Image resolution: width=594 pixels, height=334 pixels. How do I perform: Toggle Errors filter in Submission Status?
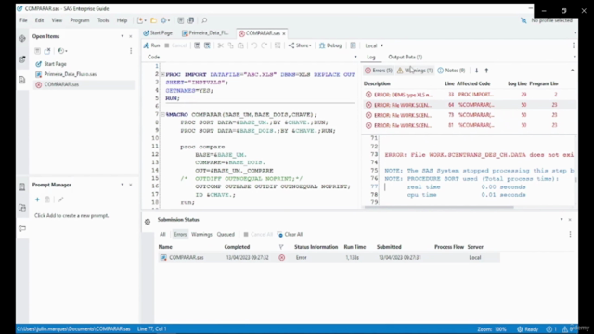click(180, 235)
